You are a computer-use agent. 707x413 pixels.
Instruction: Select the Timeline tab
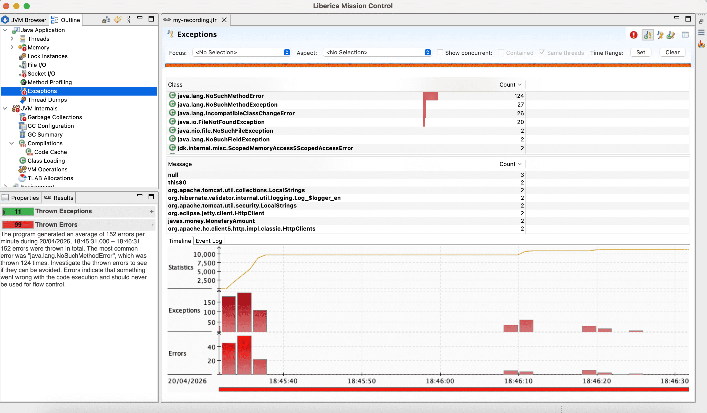[x=180, y=241]
